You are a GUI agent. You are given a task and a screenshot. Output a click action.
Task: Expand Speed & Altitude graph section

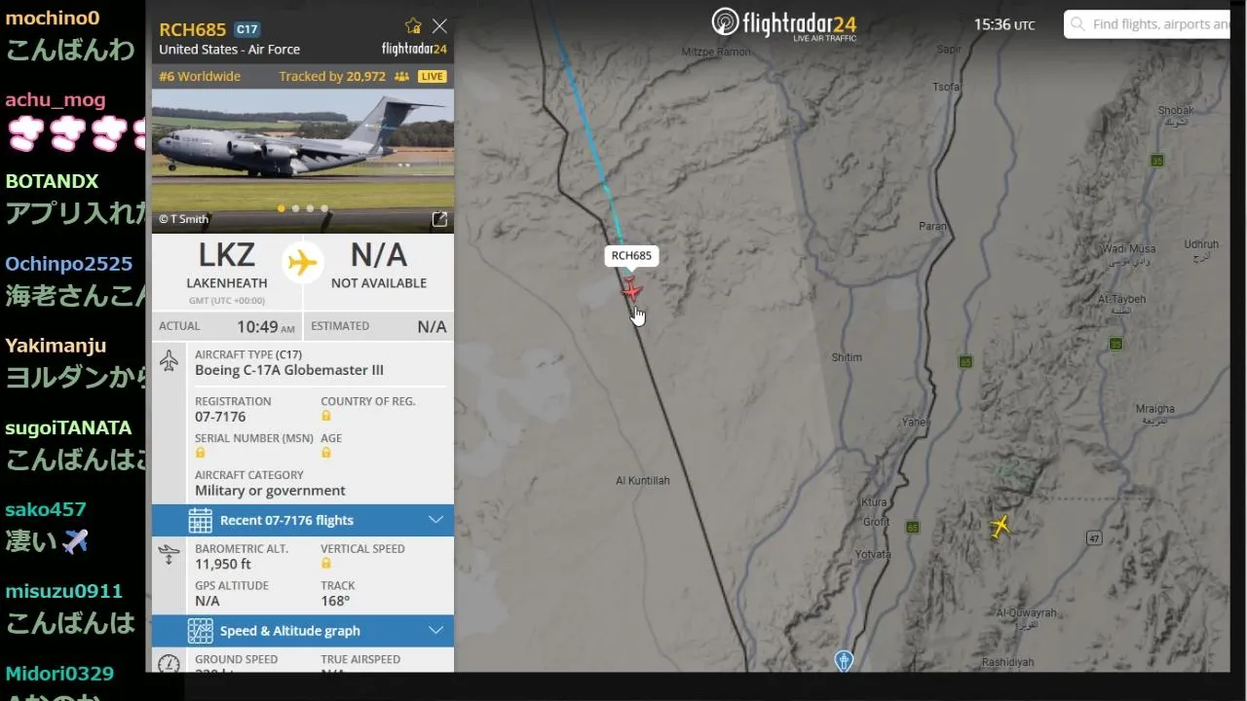[303, 631]
